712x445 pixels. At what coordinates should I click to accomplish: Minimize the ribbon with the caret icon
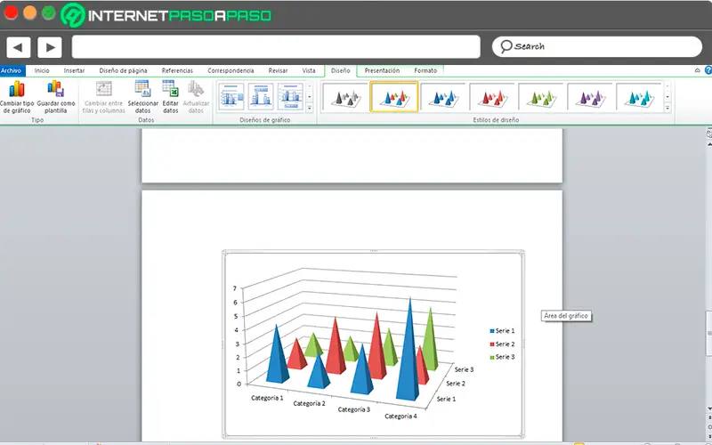(698, 70)
